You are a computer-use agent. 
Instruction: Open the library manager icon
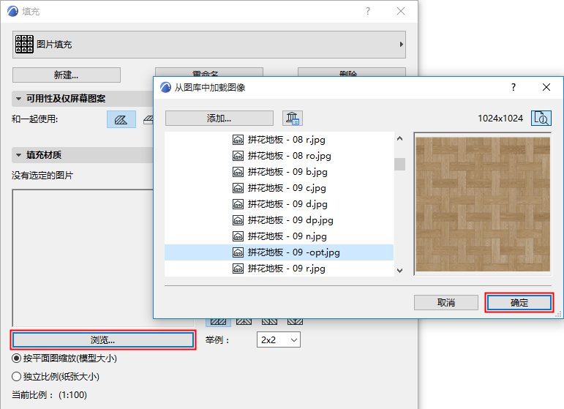293,118
